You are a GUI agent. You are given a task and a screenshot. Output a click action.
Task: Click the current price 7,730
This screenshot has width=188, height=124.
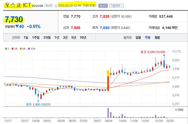pos(14,20)
